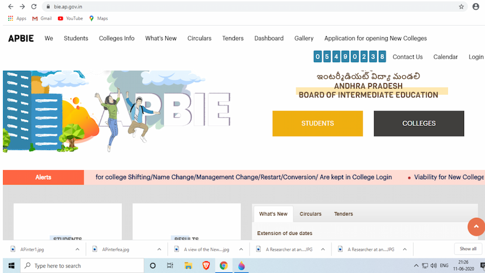The image size is (485, 273).
Task: Click the Login link
Action: [x=476, y=57]
